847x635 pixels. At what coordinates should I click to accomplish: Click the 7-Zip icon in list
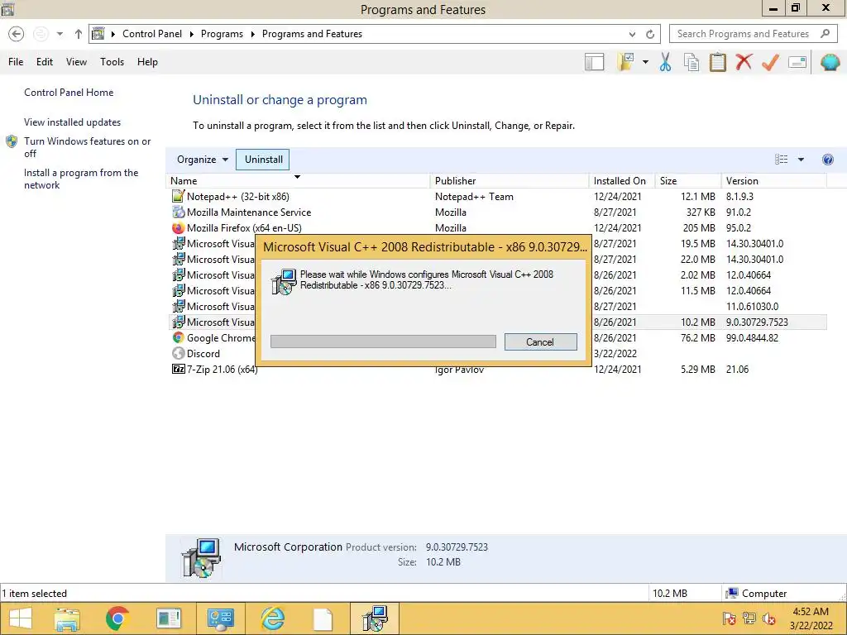coord(179,369)
